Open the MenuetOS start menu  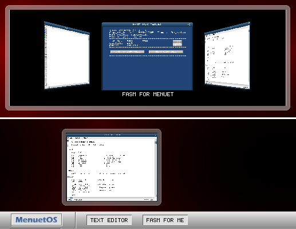coord(37,220)
